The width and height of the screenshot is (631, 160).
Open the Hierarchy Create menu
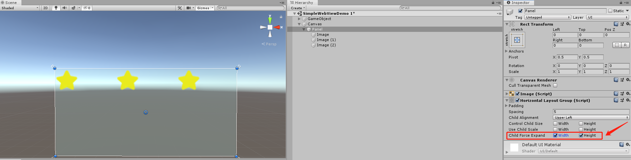[x=298, y=8]
